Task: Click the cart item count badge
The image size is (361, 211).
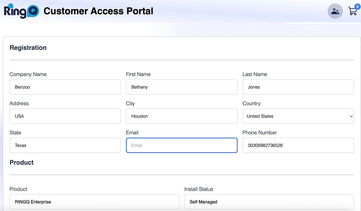Action: tap(357, 7)
